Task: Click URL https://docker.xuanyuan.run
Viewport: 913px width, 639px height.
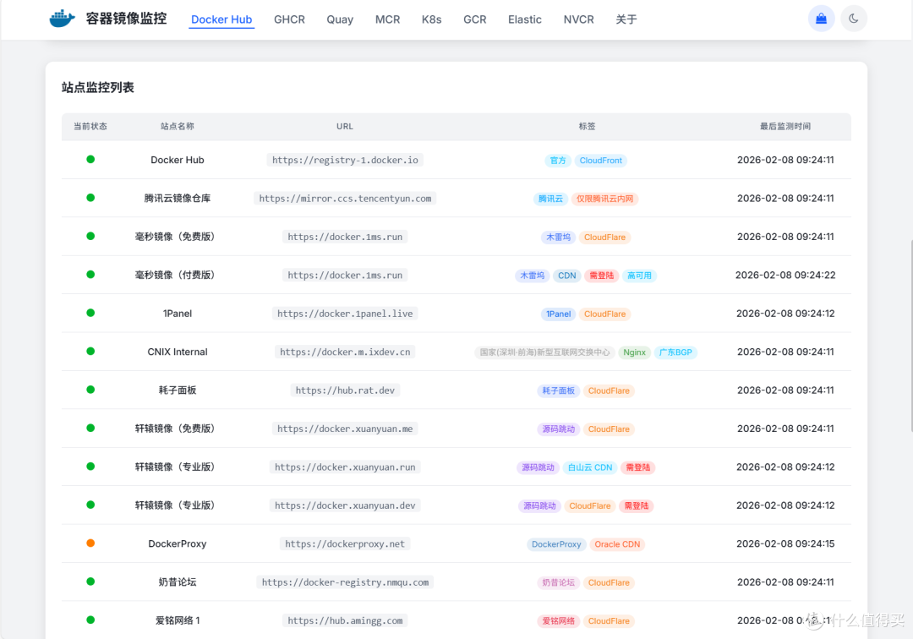Action: [345, 467]
